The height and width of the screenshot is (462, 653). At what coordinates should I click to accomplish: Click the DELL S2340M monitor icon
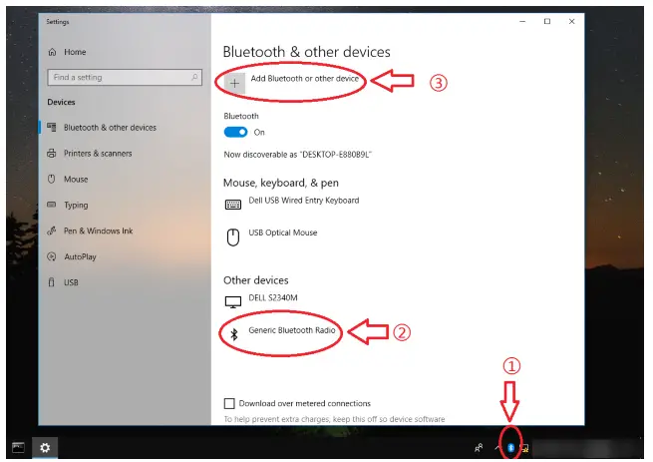point(233,301)
